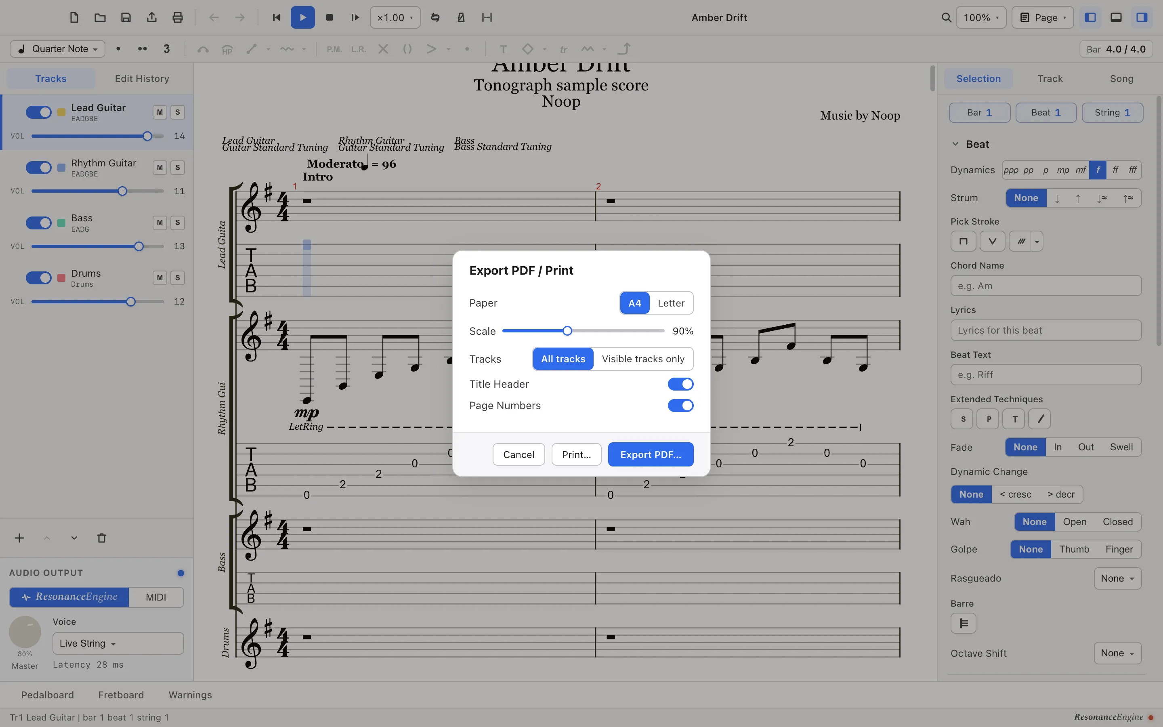
Task: Toggle loop playback icon
Action: coord(435,17)
